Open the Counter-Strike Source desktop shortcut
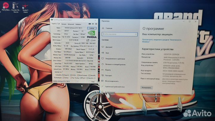Screen dimensions: 215x121 click(16, 8)
